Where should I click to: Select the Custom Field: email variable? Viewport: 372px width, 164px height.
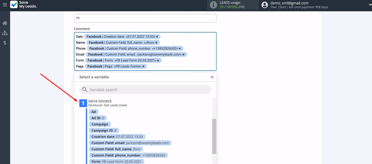coord(130,143)
